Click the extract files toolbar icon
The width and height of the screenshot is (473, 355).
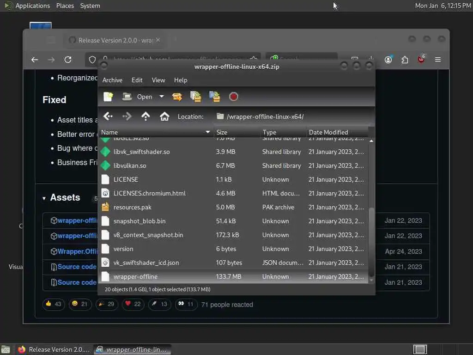pyautogui.click(x=177, y=97)
